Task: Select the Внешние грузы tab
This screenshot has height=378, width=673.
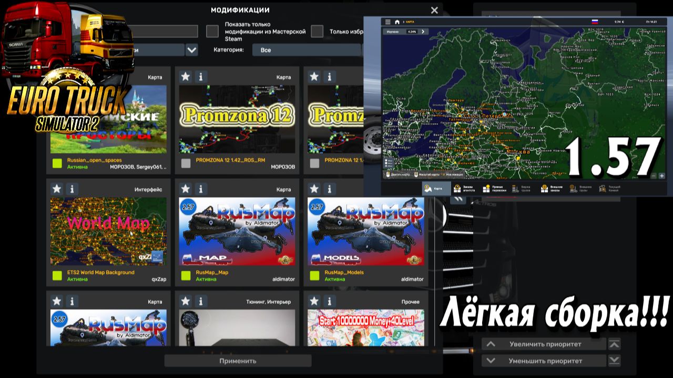Action: click(x=581, y=188)
